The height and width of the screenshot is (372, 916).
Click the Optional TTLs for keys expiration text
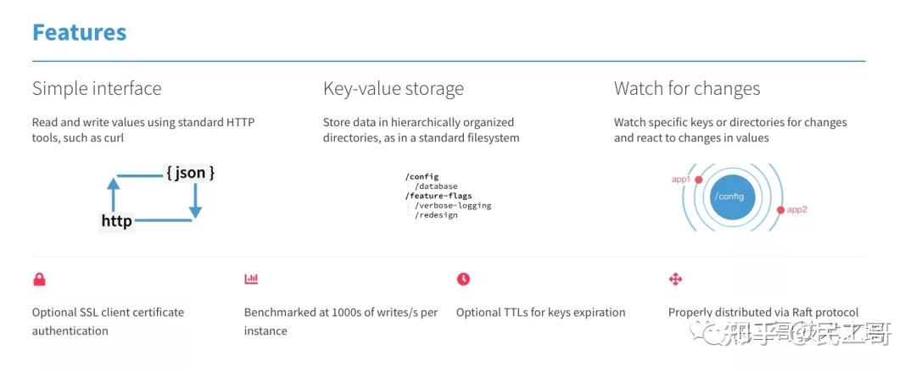[x=540, y=313]
